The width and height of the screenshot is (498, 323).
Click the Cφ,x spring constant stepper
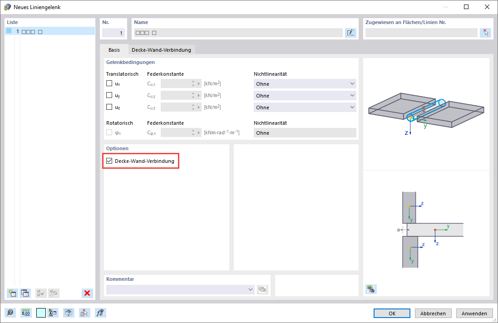tap(193, 132)
